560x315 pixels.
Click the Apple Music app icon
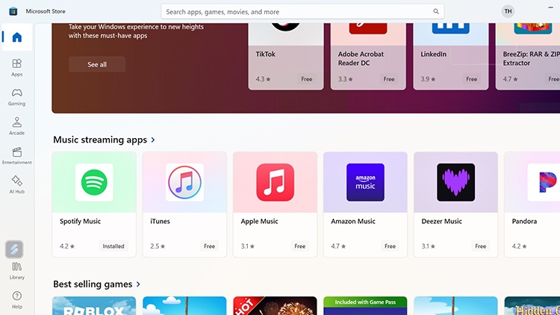pyautogui.click(x=275, y=182)
